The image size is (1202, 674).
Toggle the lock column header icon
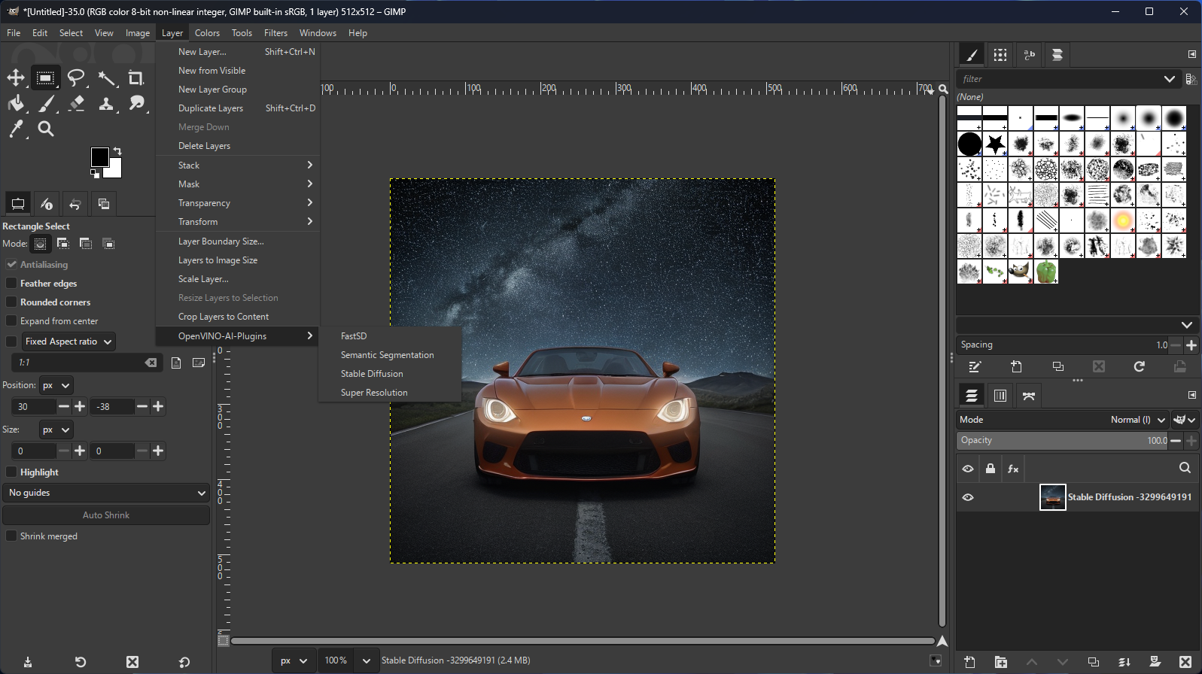point(991,469)
